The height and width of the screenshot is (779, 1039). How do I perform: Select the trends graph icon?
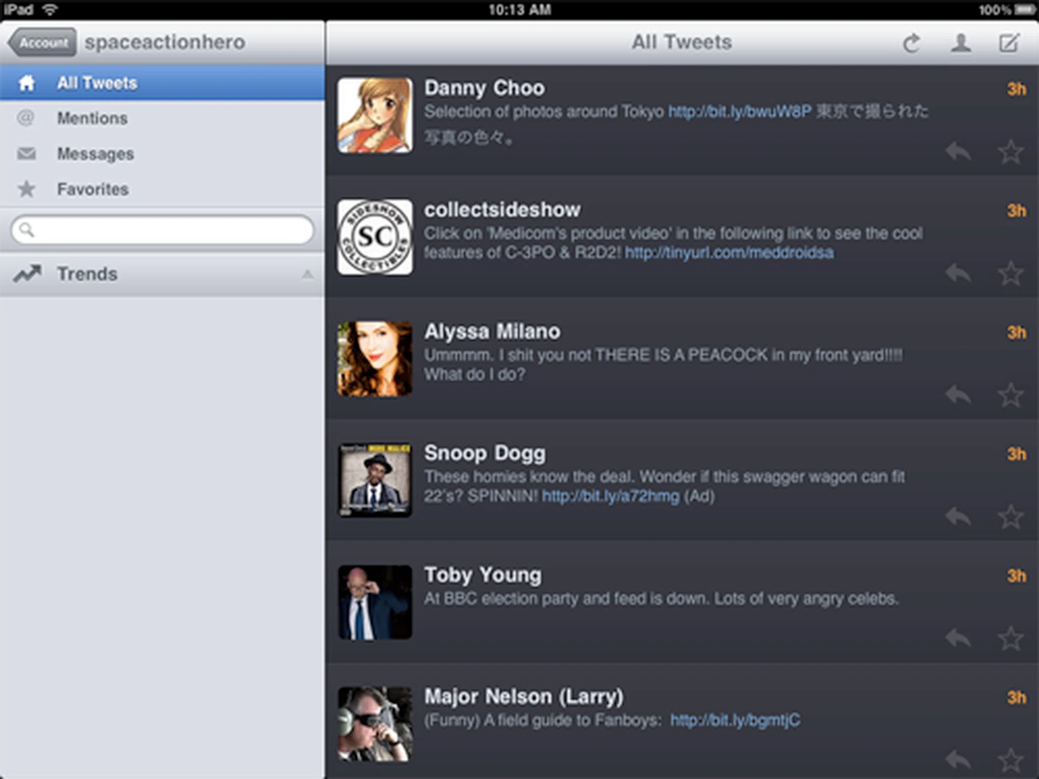27,274
